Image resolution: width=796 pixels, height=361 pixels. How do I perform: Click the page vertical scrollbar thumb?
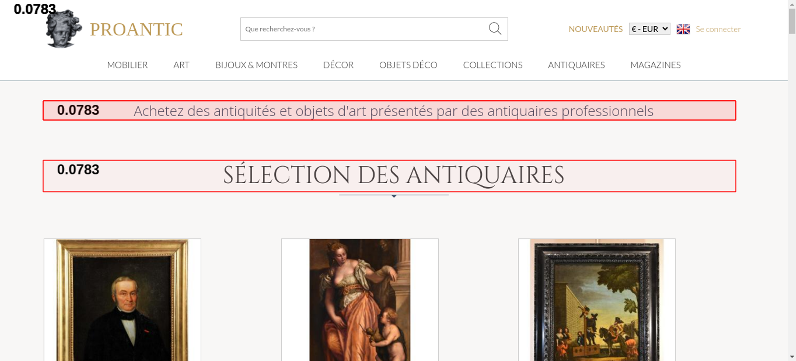(792, 21)
